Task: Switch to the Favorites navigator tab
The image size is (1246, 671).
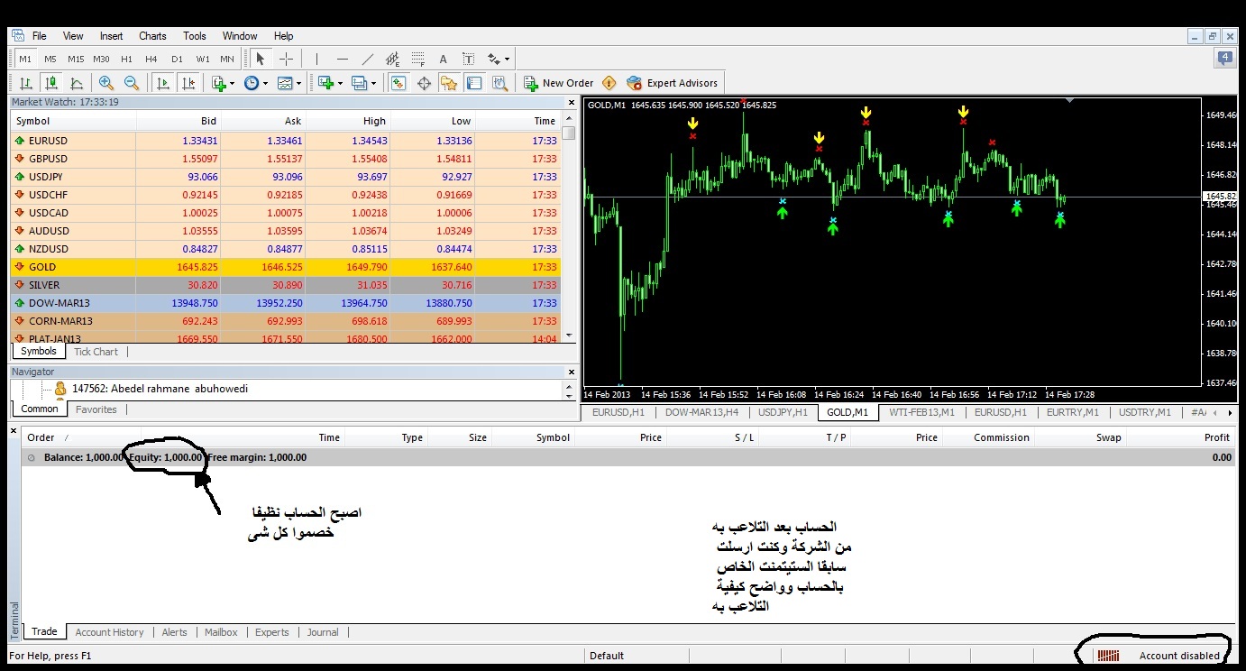Action: (96, 409)
